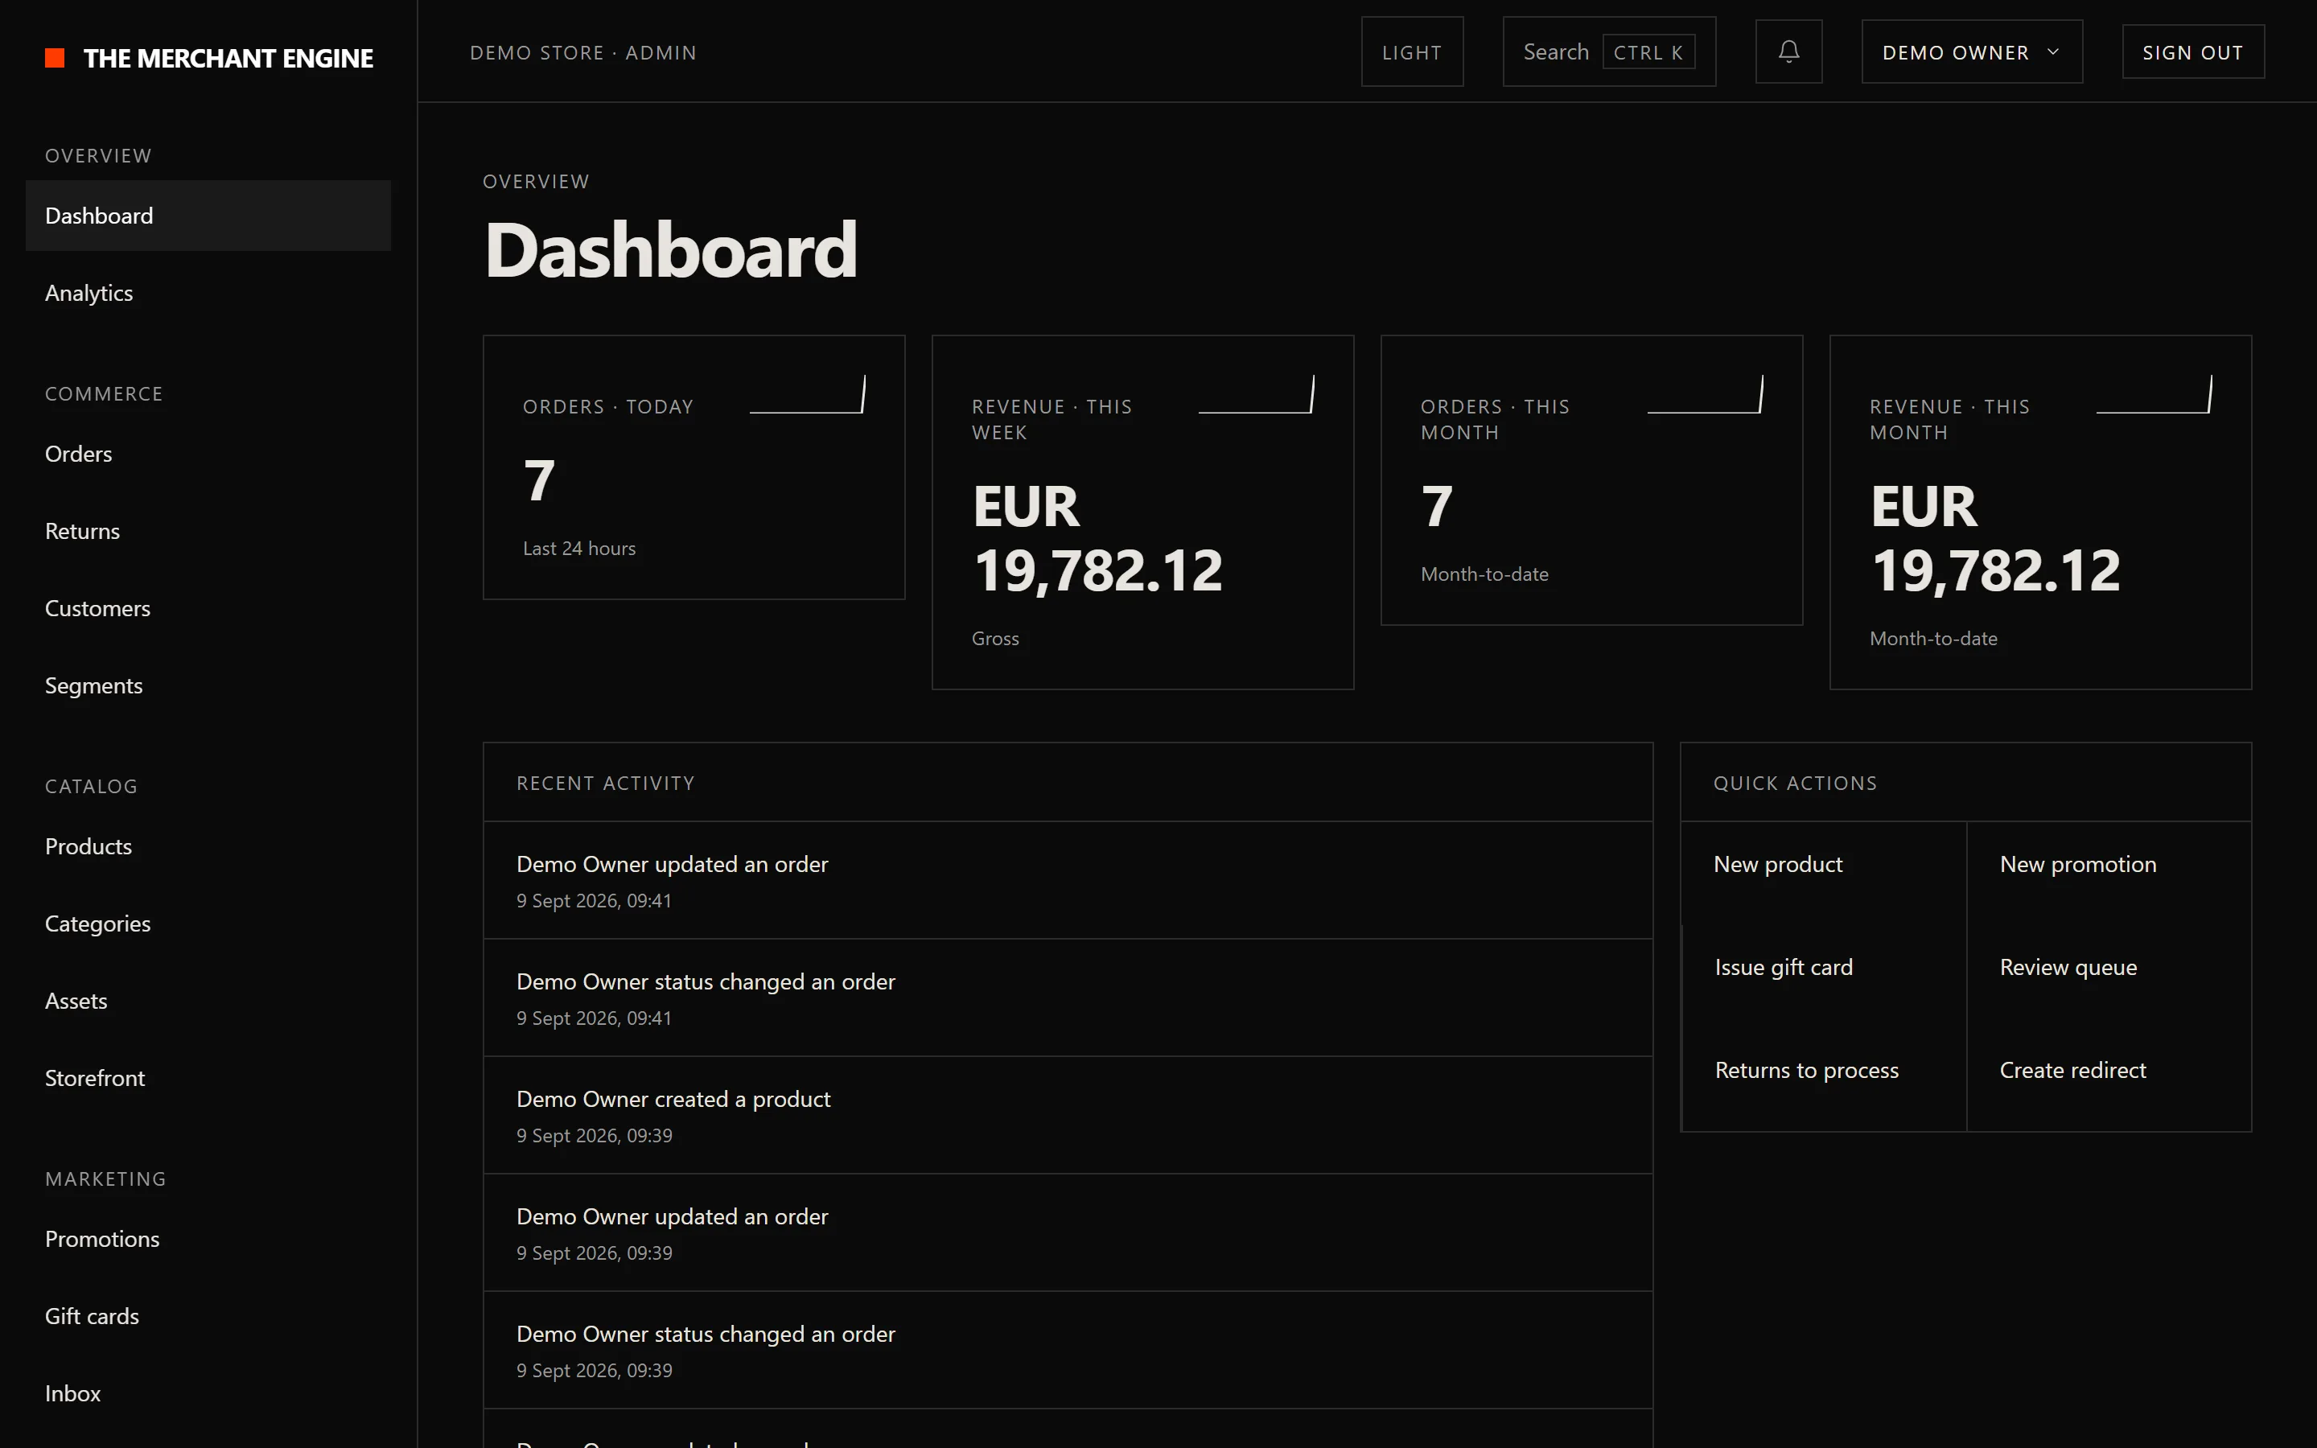Switch to the LIGHT theme

[1412, 51]
